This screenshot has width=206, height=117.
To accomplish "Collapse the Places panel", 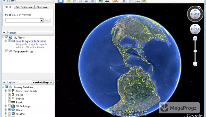I will tap(4, 33).
